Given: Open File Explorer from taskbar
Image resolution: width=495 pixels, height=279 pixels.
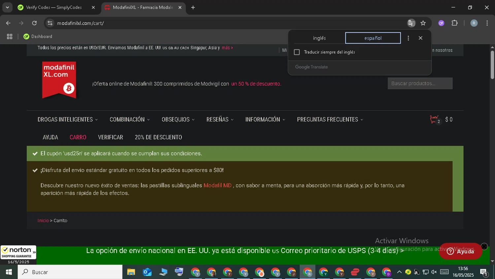Looking at the screenshot, I should pyautogui.click(x=131, y=272).
